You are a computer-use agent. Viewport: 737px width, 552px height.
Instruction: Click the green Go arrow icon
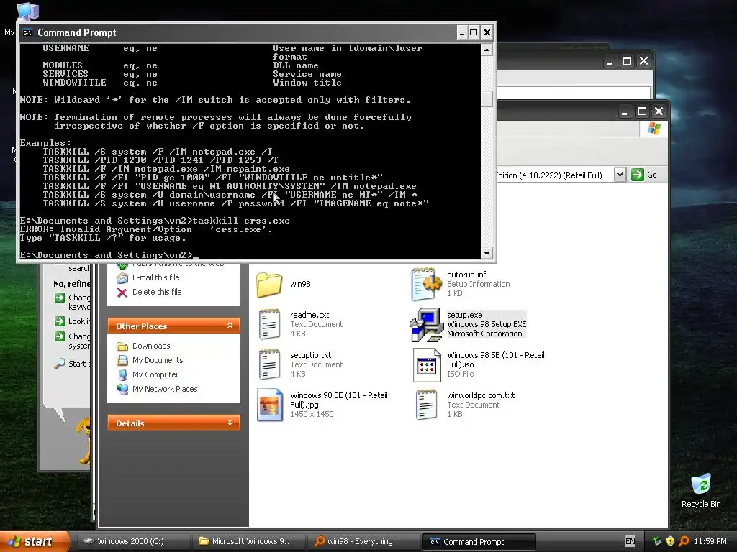coord(638,175)
